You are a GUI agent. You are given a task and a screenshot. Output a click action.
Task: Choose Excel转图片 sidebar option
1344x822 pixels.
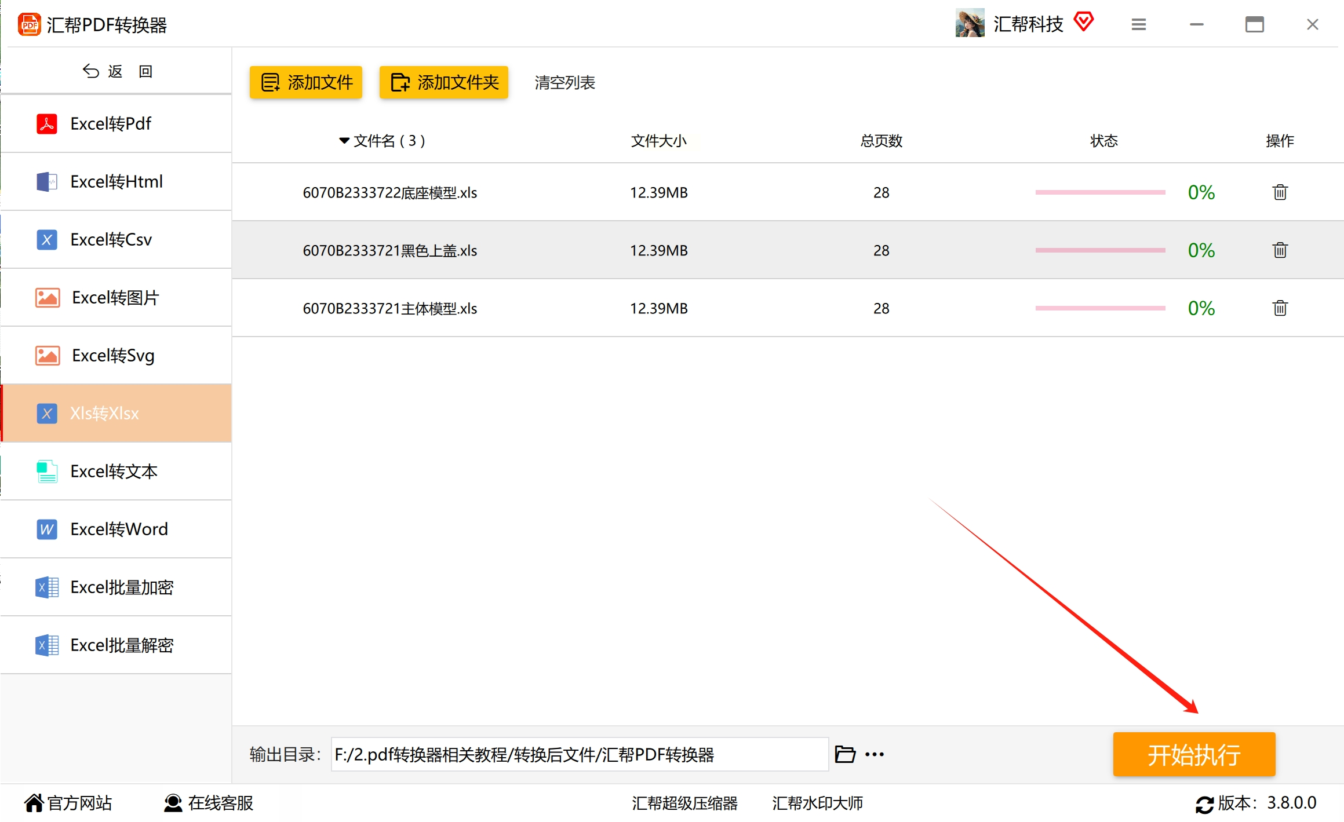point(116,297)
